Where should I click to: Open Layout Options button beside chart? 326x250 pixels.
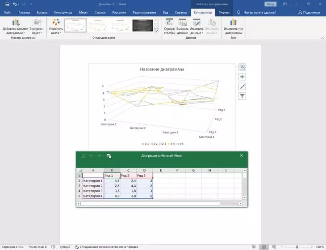(242, 67)
